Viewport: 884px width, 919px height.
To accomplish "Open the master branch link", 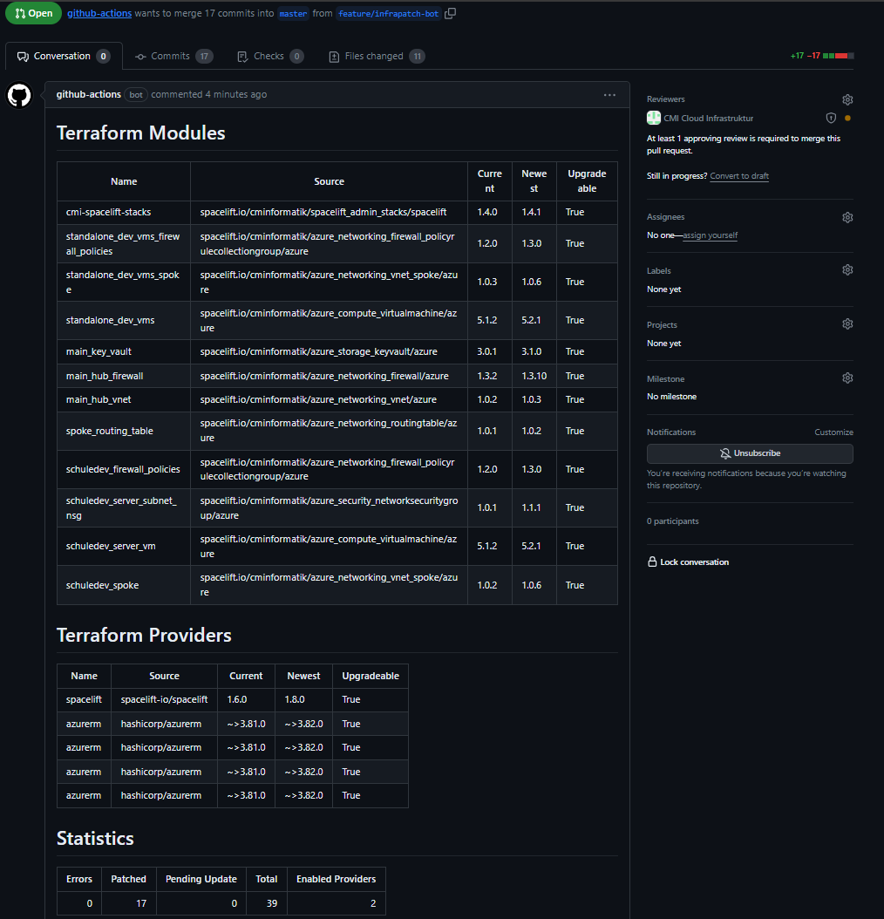I will (293, 13).
